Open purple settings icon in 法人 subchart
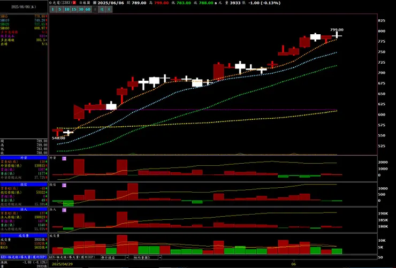This screenshot has width=396, height=268. click(64, 210)
